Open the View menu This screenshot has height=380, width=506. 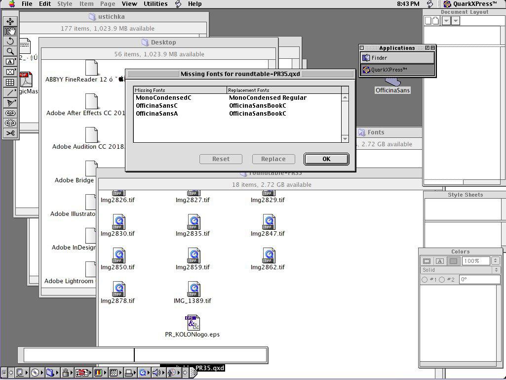pyautogui.click(x=129, y=4)
